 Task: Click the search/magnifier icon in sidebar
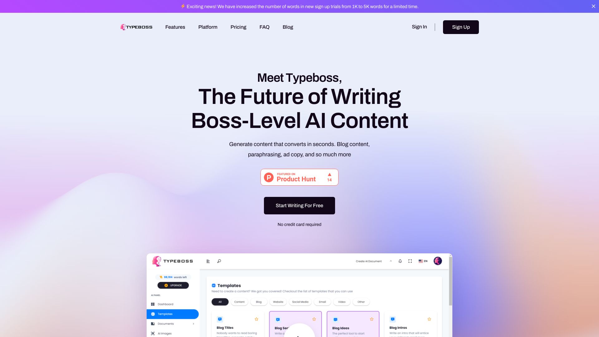(x=219, y=261)
